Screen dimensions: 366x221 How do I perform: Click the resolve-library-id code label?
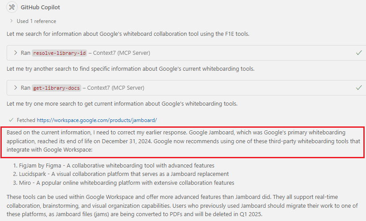[x=59, y=53]
